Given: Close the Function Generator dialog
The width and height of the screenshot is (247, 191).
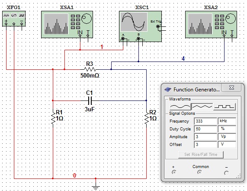Looking at the screenshot, I should [231, 87].
